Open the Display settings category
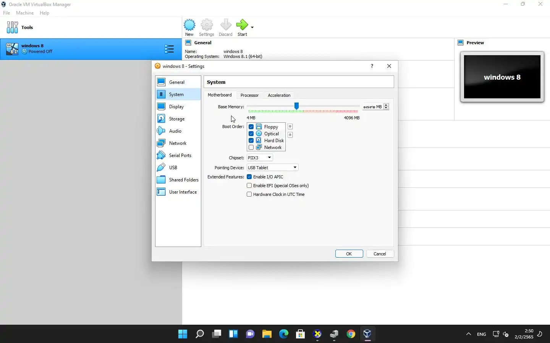This screenshot has width=550, height=343. click(x=178, y=107)
